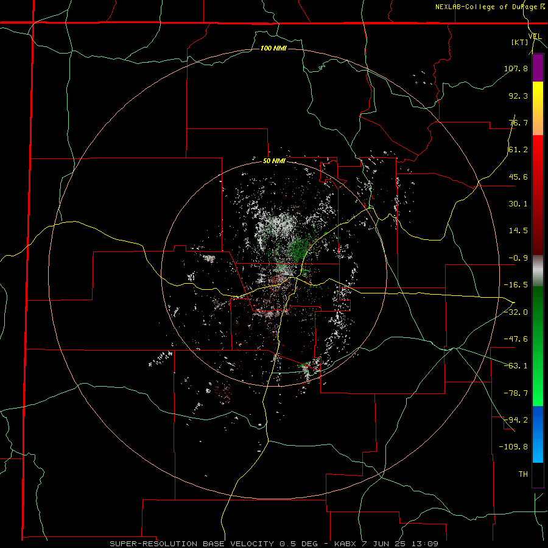548x548 pixels.
Task: Click the [KT] units label
Action: pos(519,42)
